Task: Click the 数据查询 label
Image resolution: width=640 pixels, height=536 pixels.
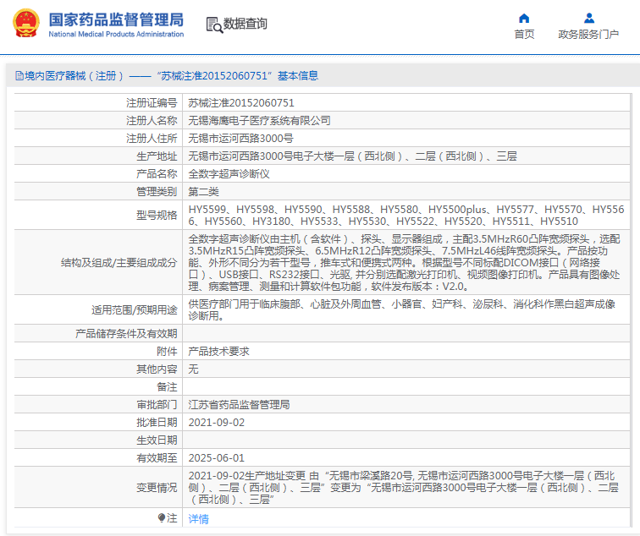Action: (x=246, y=24)
